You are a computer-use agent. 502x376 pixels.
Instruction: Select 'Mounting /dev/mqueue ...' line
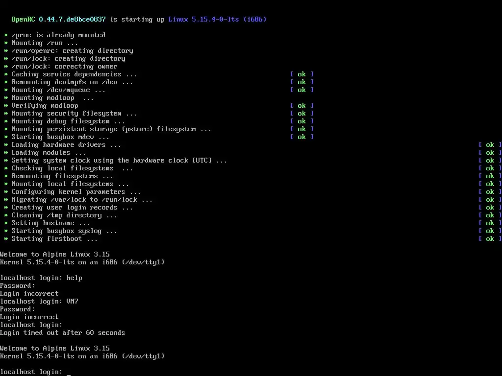point(58,90)
